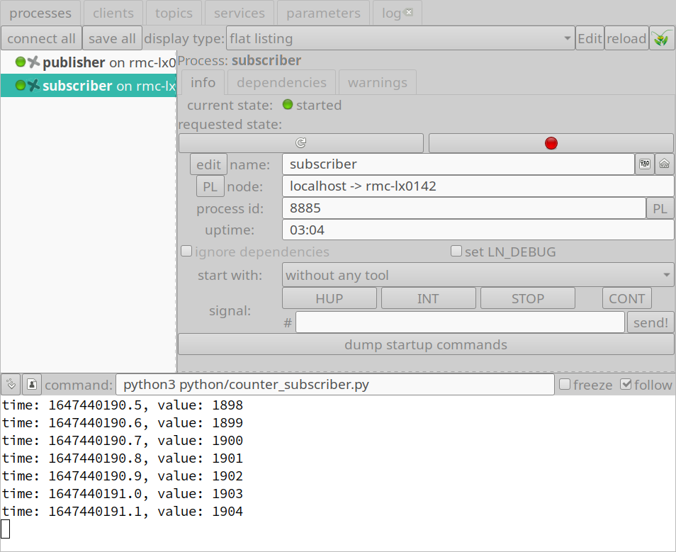Open the start with tool dropdown
The image size is (676, 552).
[x=478, y=275]
